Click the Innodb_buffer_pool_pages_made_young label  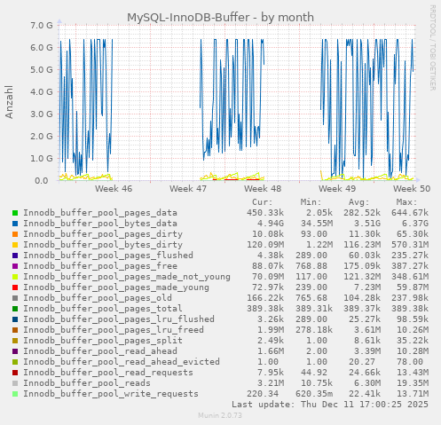tap(116, 287)
